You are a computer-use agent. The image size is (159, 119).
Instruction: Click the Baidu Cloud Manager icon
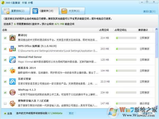12,81
